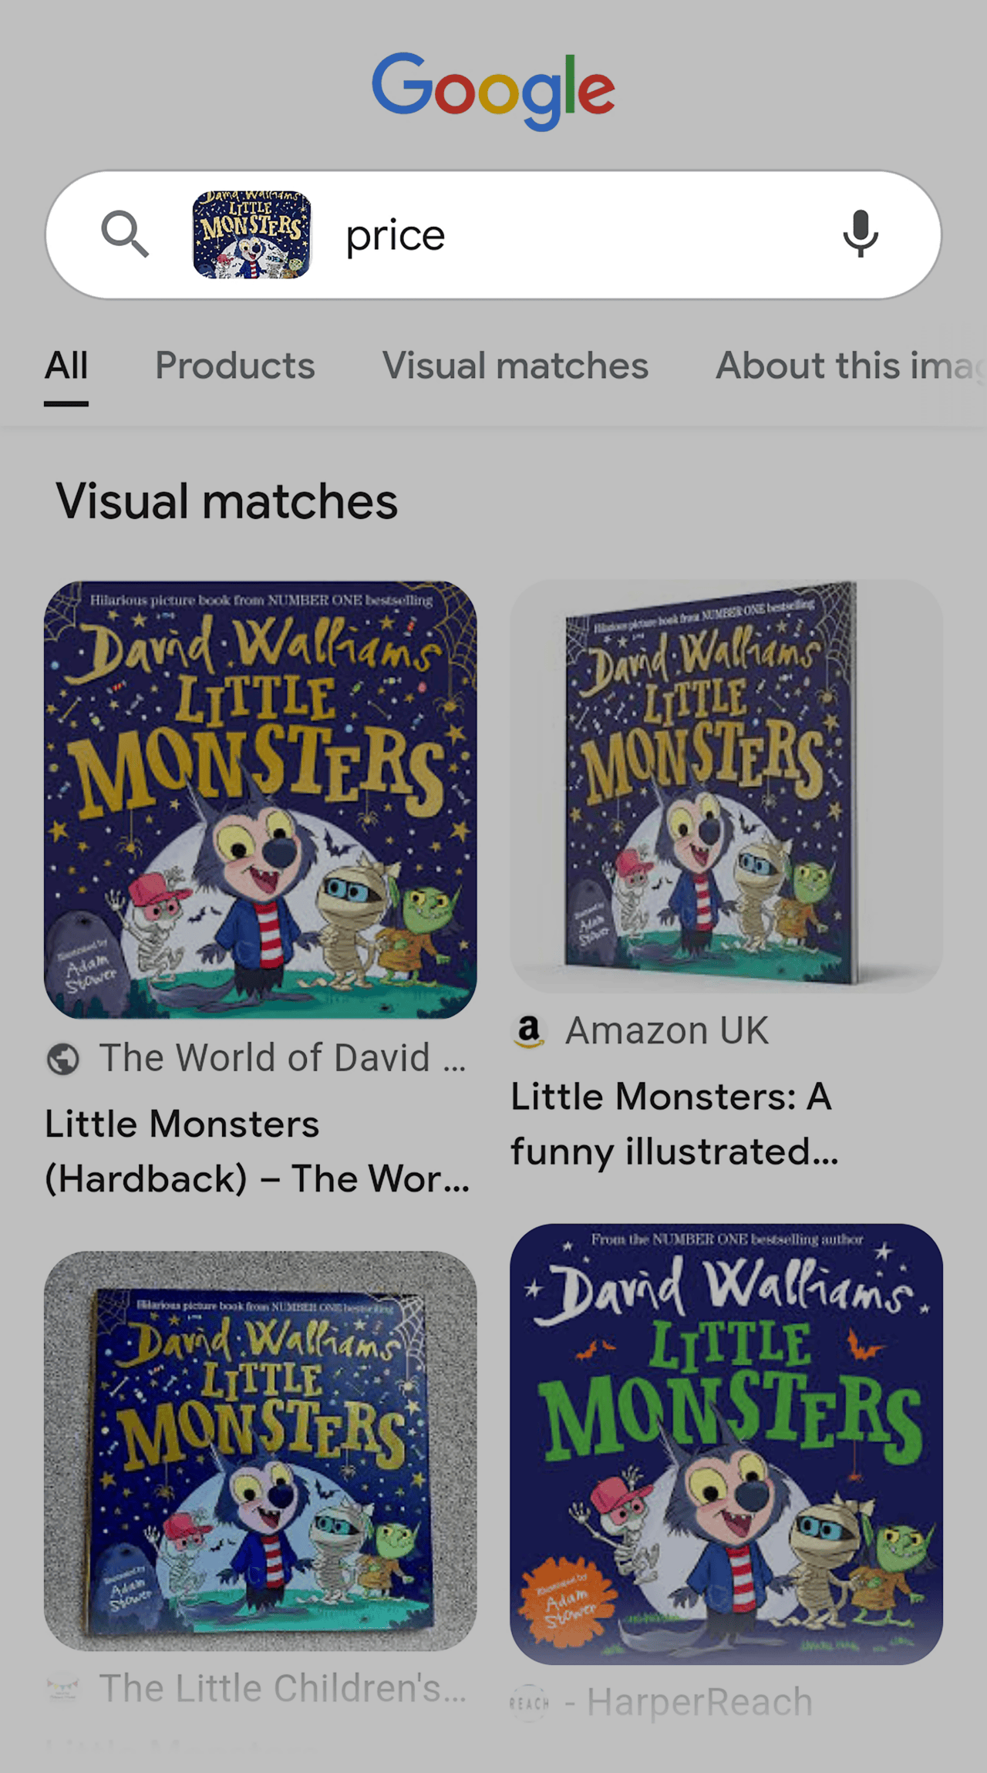Switch to the Products tab
This screenshot has height=1773, width=987.
click(x=235, y=366)
